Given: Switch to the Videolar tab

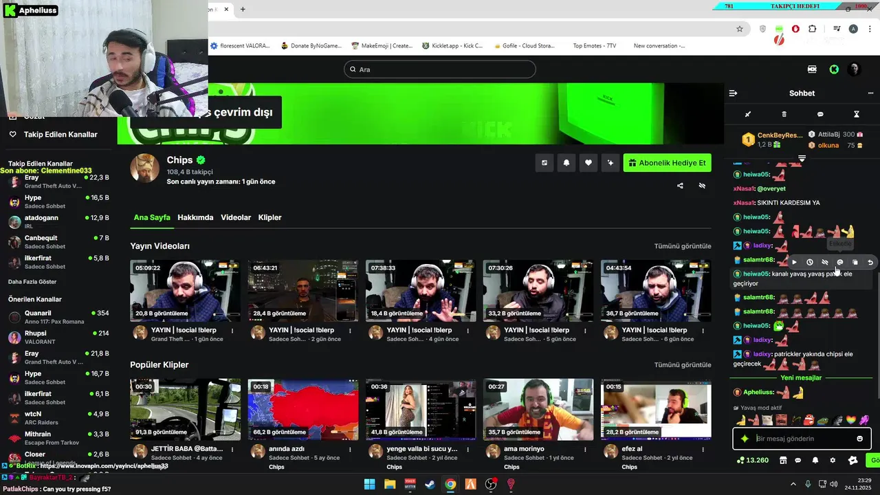Looking at the screenshot, I should point(236,217).
